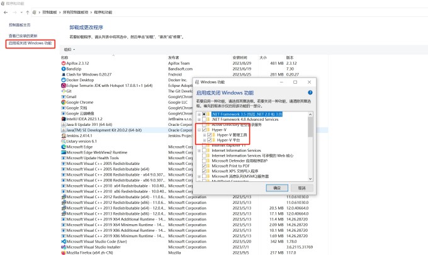Open the 查看已安装的更新 link

pyautogui.click(x=23, y=36)
